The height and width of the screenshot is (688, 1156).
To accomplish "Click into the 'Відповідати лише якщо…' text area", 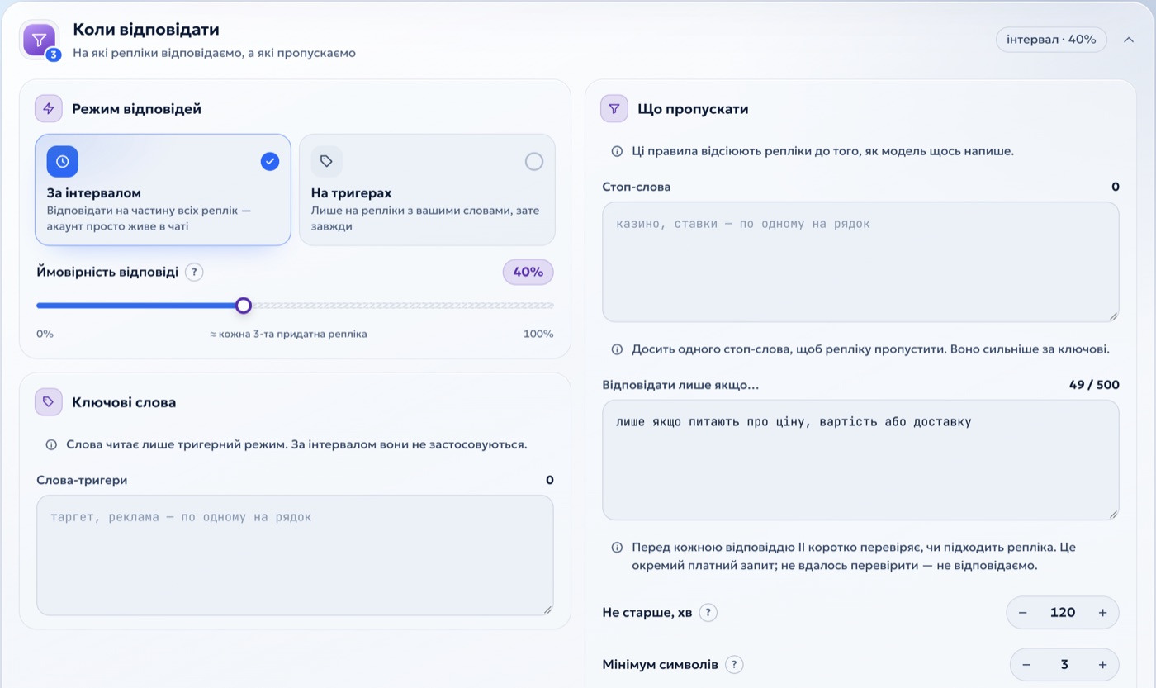I will [x=860, y=460].
